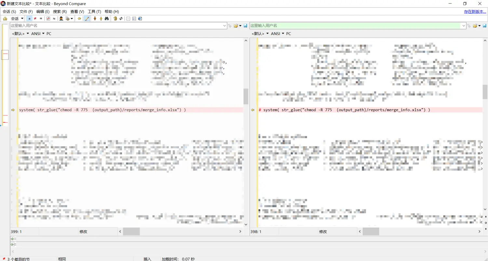Click the Home session icon in toolbar
Viewport: 488px width, 261px height.
click(x=5, y=19)
